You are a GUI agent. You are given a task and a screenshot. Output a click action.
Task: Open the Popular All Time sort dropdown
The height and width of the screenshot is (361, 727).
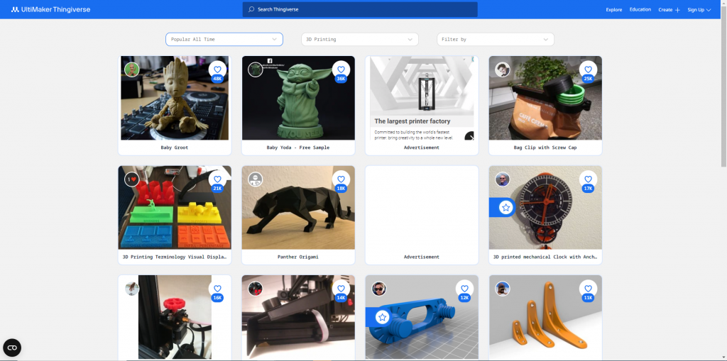click(224, 40)
